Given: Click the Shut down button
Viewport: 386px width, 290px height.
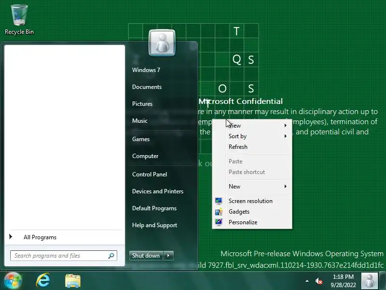Looking at the screenshot, I should click(146, 256).
